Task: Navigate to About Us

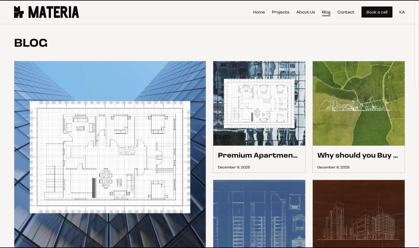Action: coord(305,12)
